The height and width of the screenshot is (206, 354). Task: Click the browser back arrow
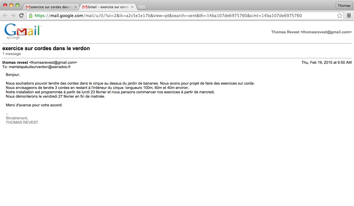click(5, 16)
